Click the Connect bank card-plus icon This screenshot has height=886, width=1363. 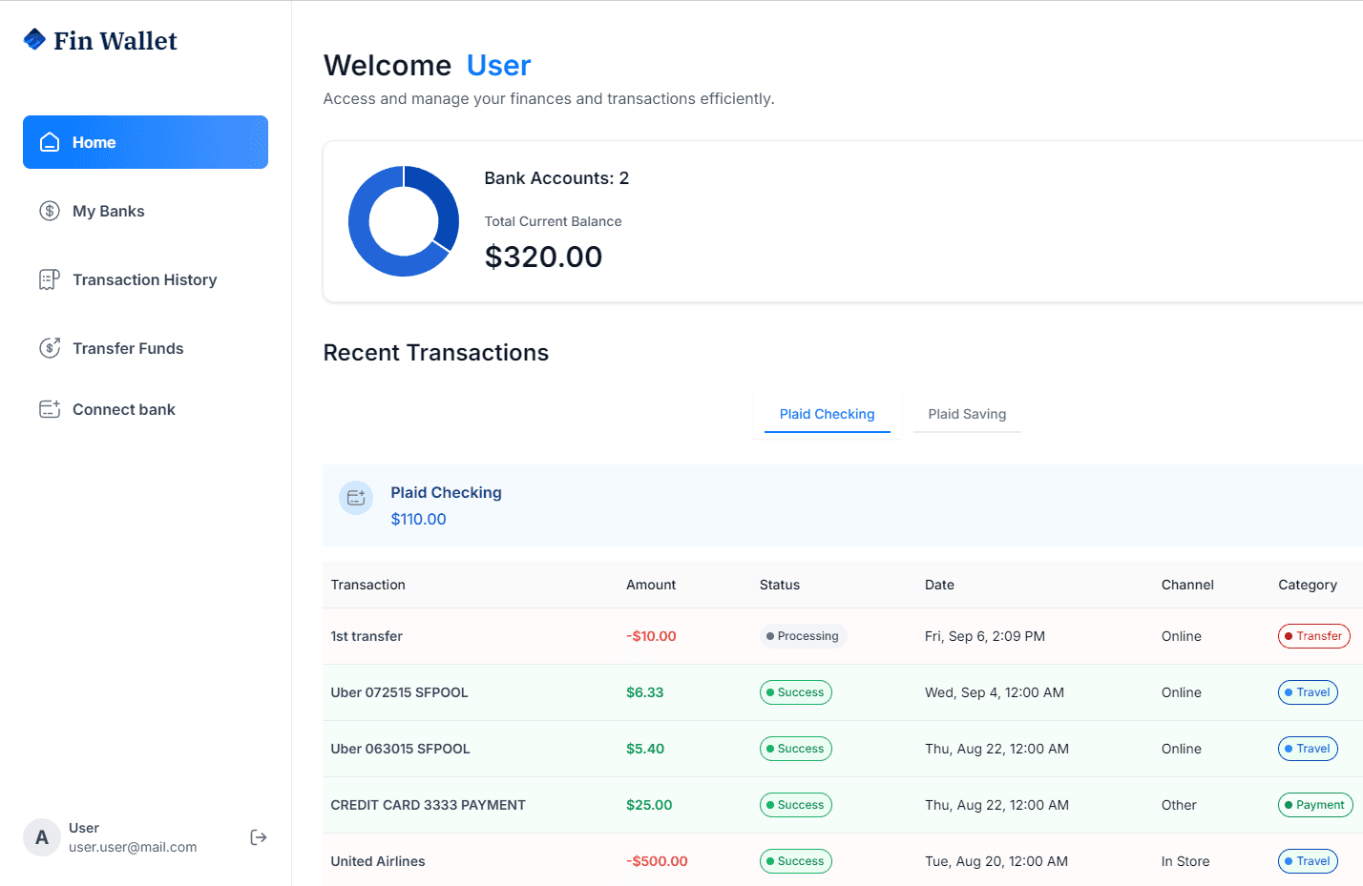click(50, 409)
